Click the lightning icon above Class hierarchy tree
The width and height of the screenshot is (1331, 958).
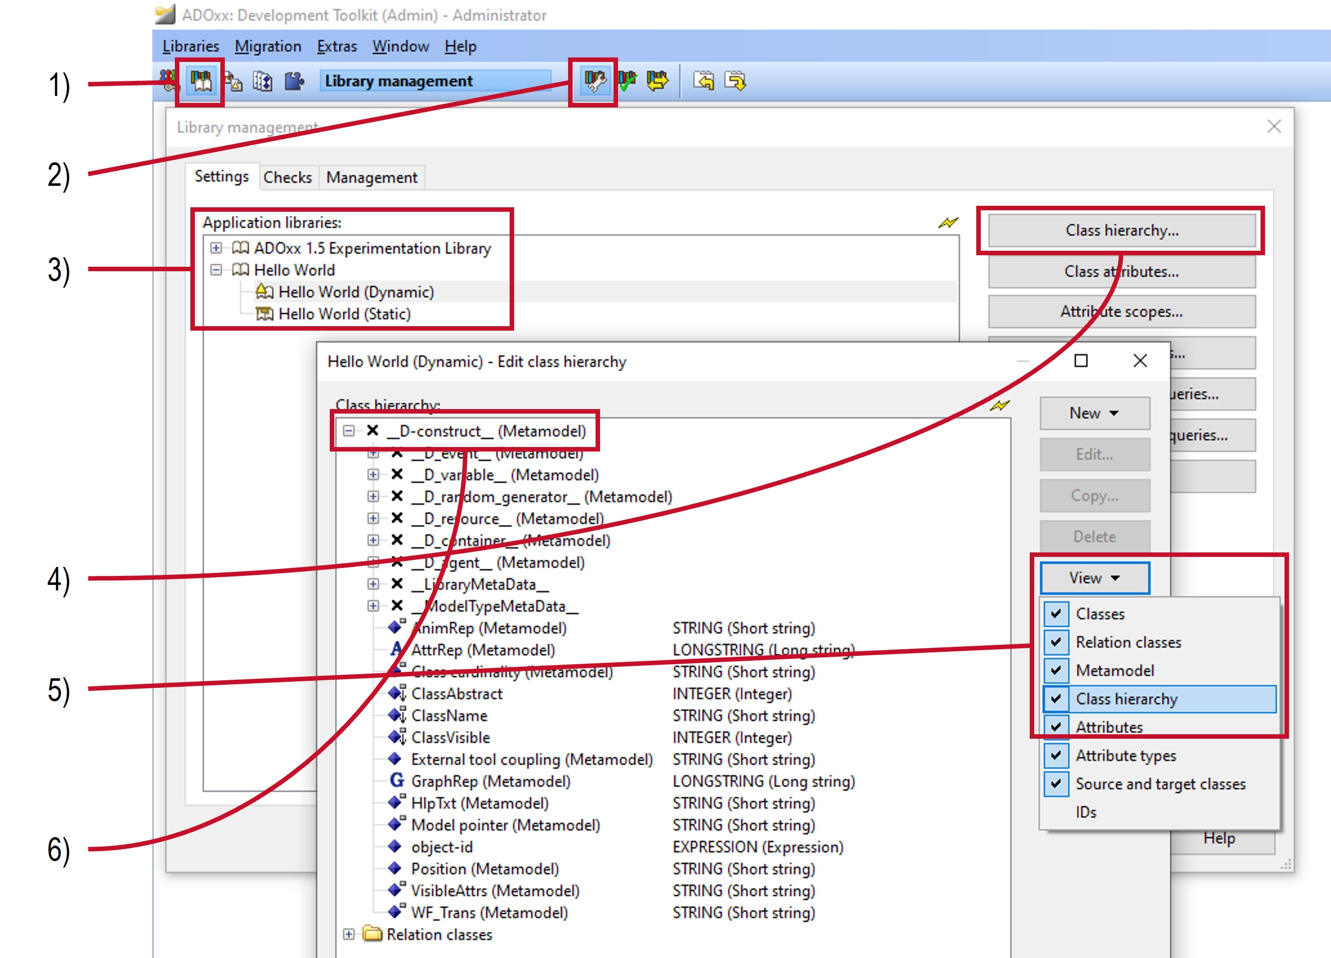point(999,406)
